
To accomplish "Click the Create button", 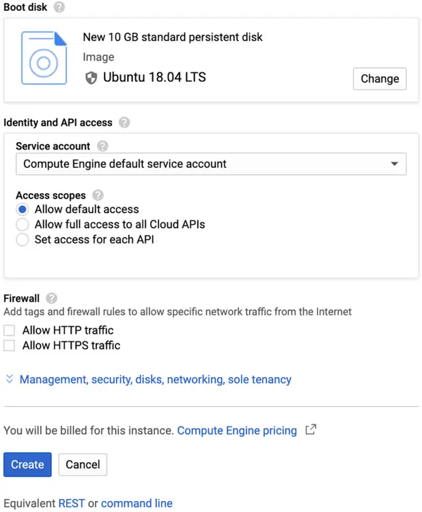I will coord(27,465).
